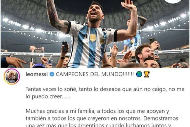This screenshot has height=127, width=190.
Task: Click the trophy emoji in caption
Action: pos(146,74)
